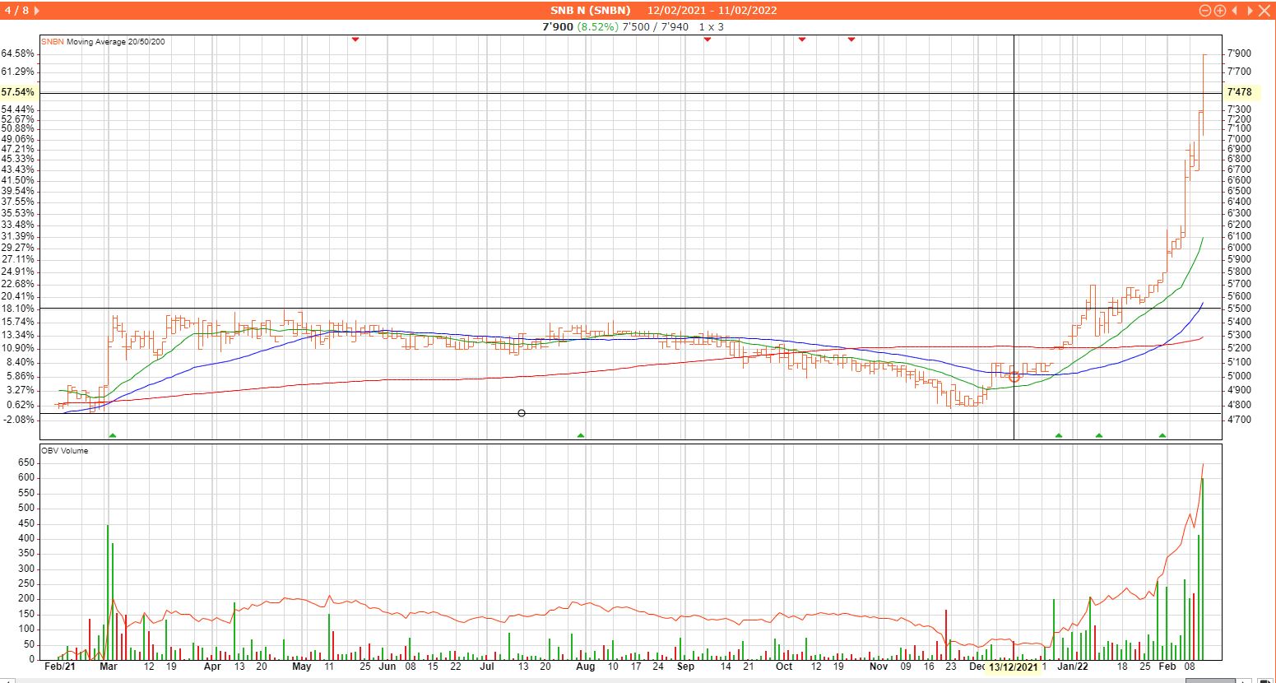1276x683 pixels.
Task: Click green triangle marker near August
Action: point(581,434)
